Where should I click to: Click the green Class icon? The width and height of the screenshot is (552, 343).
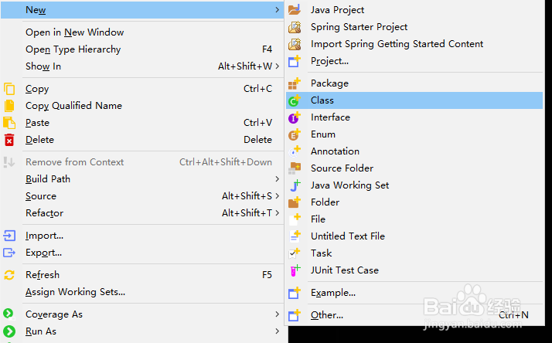(294, 100)
